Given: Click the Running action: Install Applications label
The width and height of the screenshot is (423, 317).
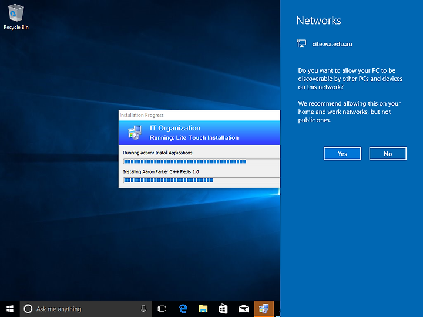Looking at the screenshot, I should coord(157,153).
